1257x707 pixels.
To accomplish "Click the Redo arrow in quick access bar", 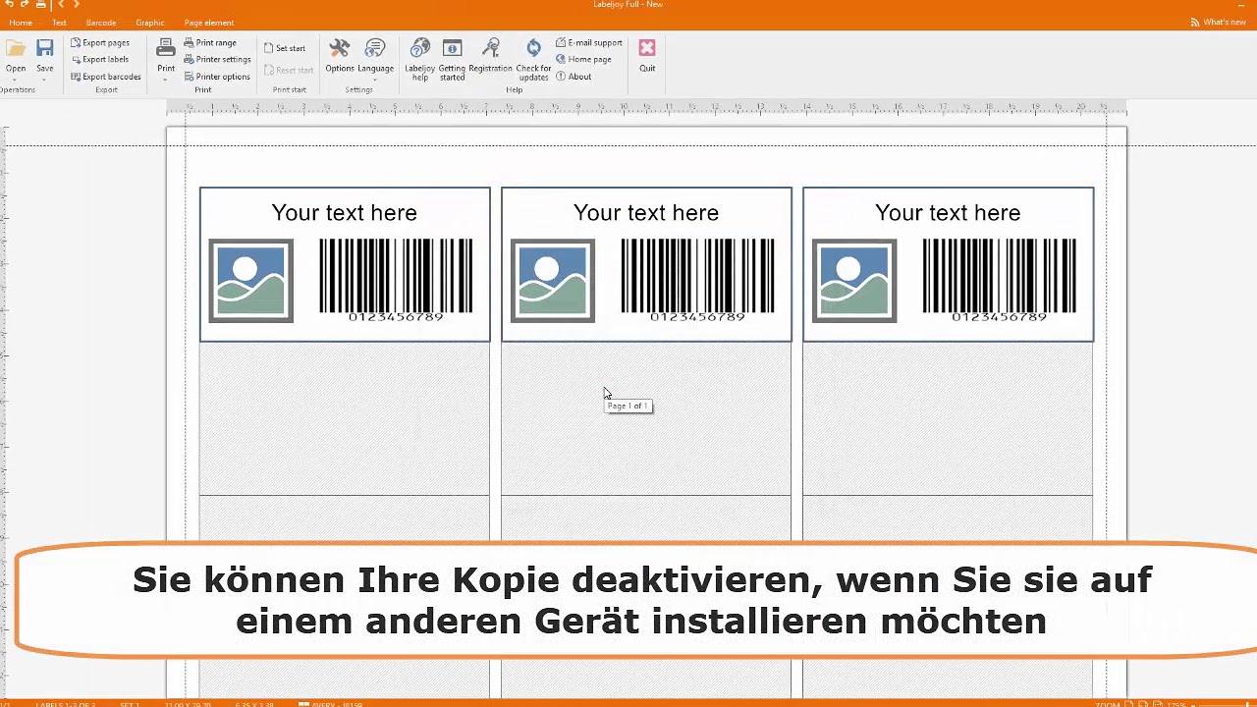I will (25, 5).
